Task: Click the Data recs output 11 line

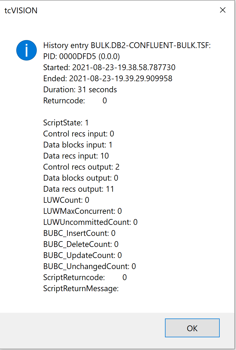Action: (x=79, y=189)
